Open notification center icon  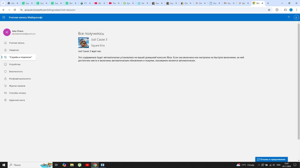[x=295, y=165]
